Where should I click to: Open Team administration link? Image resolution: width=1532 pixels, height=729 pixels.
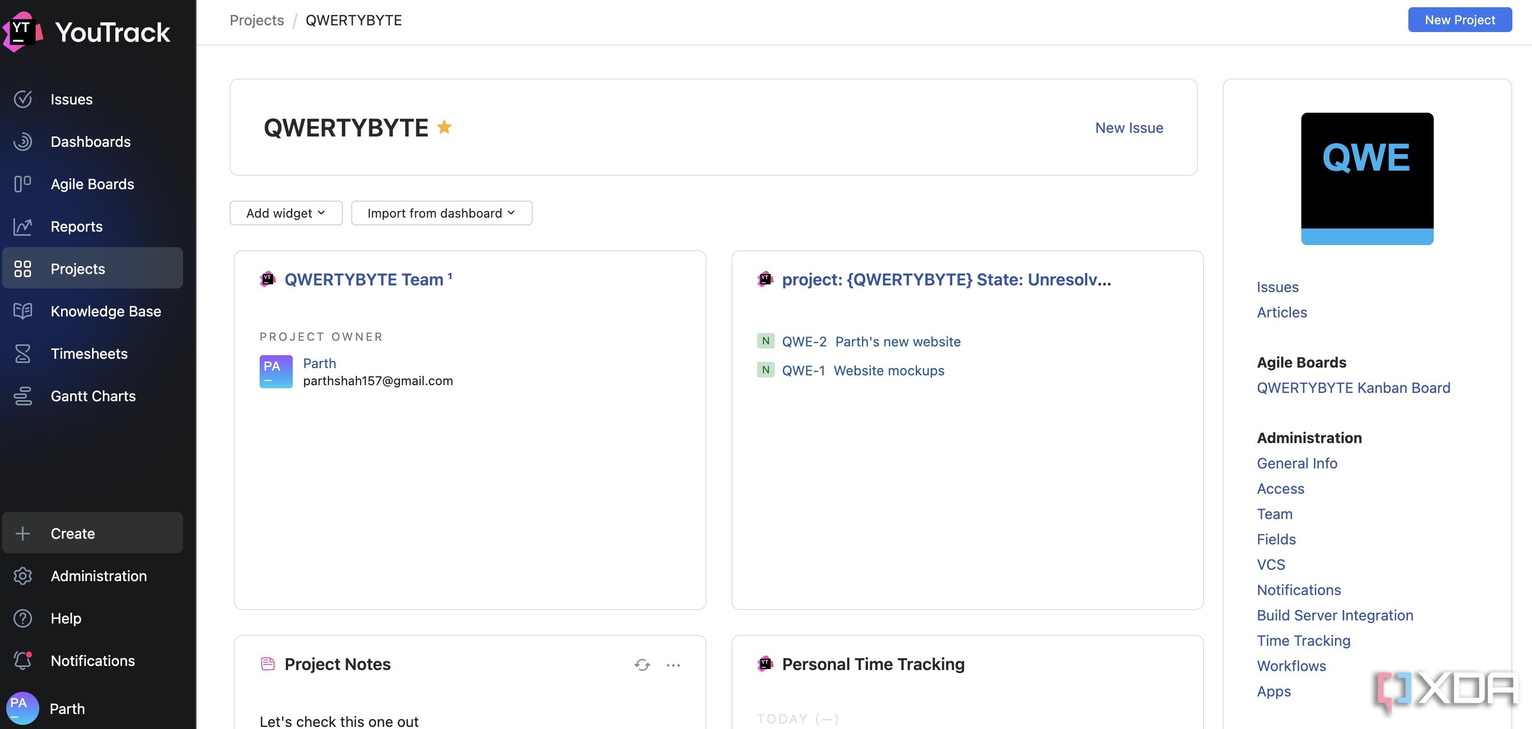pyautogui.click(x=1274, y=514)
